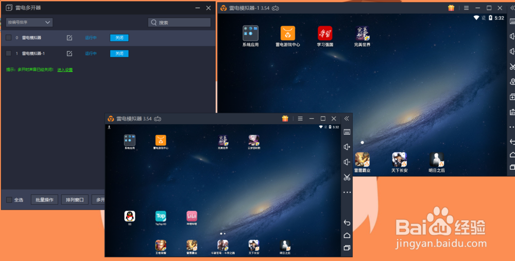This screenshot has height=261, width=515.
Task: Open hamburger menu in 雷电模拟器-1 title bar
Action: (x=466, y=8)
